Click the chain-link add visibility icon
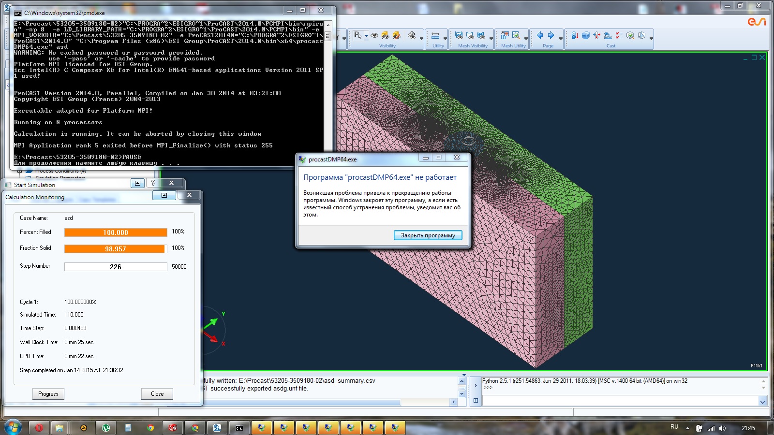This screenshot has height=435, width=774. click(x=412, y=35)
